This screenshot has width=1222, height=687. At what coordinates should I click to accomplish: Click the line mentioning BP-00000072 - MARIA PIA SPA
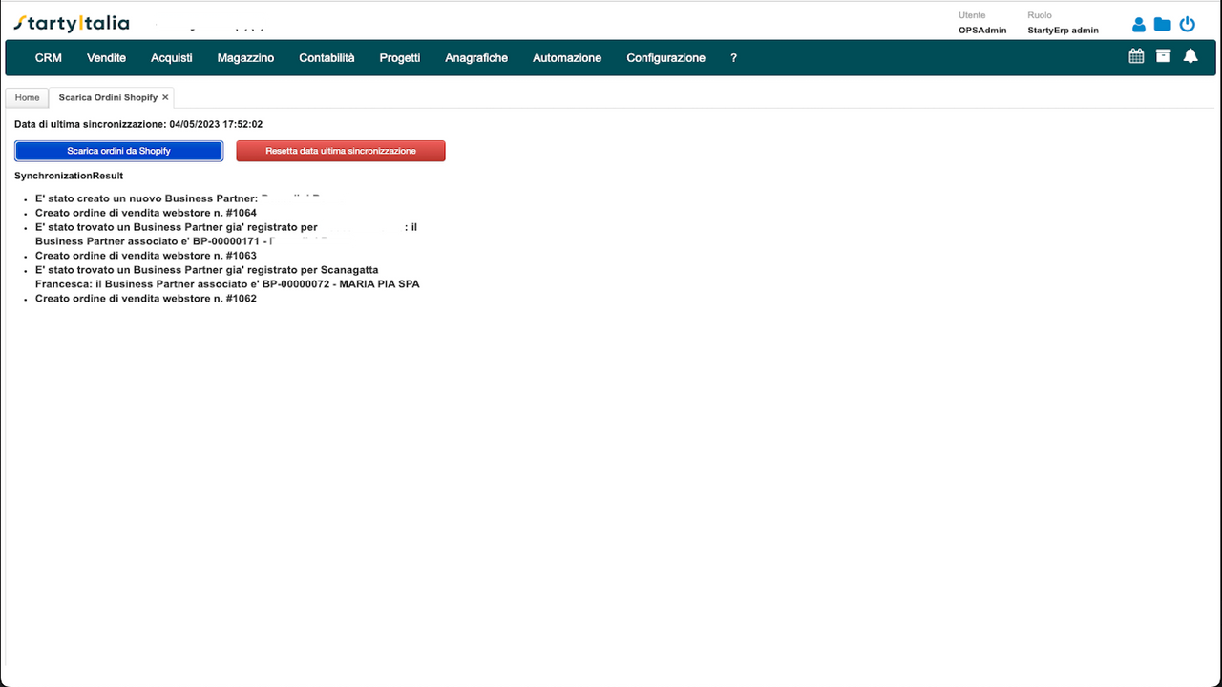[227, 277]
